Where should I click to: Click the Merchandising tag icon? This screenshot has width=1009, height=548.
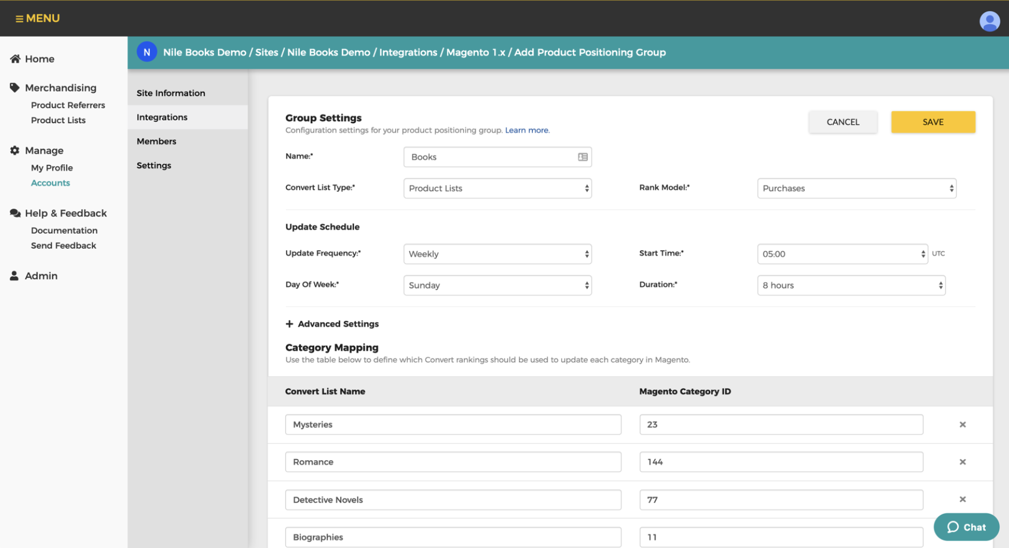(x=15, y=88)
